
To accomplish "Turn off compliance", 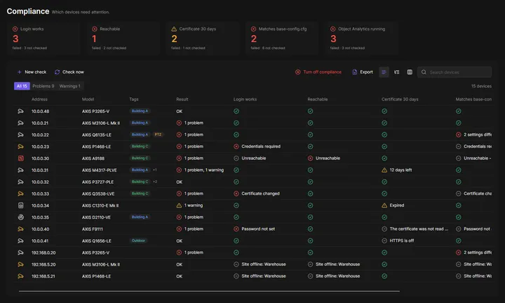I will [318, 72].
